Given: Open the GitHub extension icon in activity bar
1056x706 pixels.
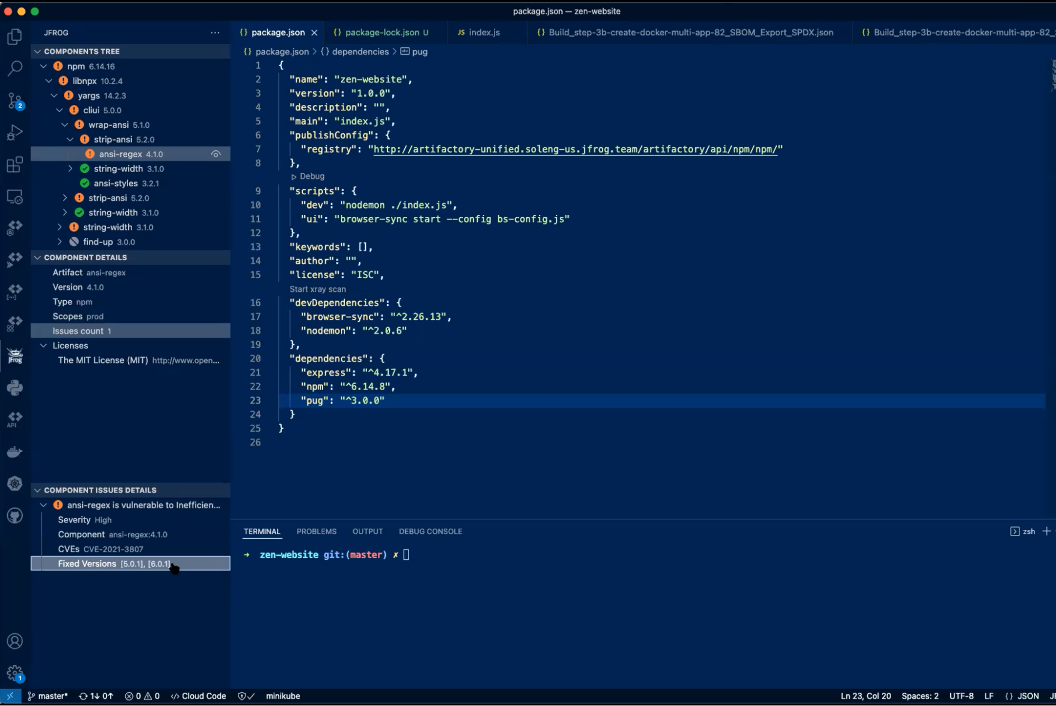Looking at the screenshot, I should (14, 516).
